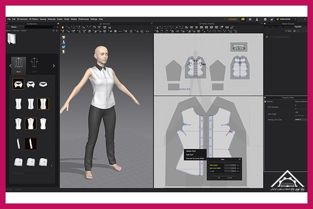Click the user account icon in the top bar
313x209 pixels.
pyautogui.click(x=257, y=19)
